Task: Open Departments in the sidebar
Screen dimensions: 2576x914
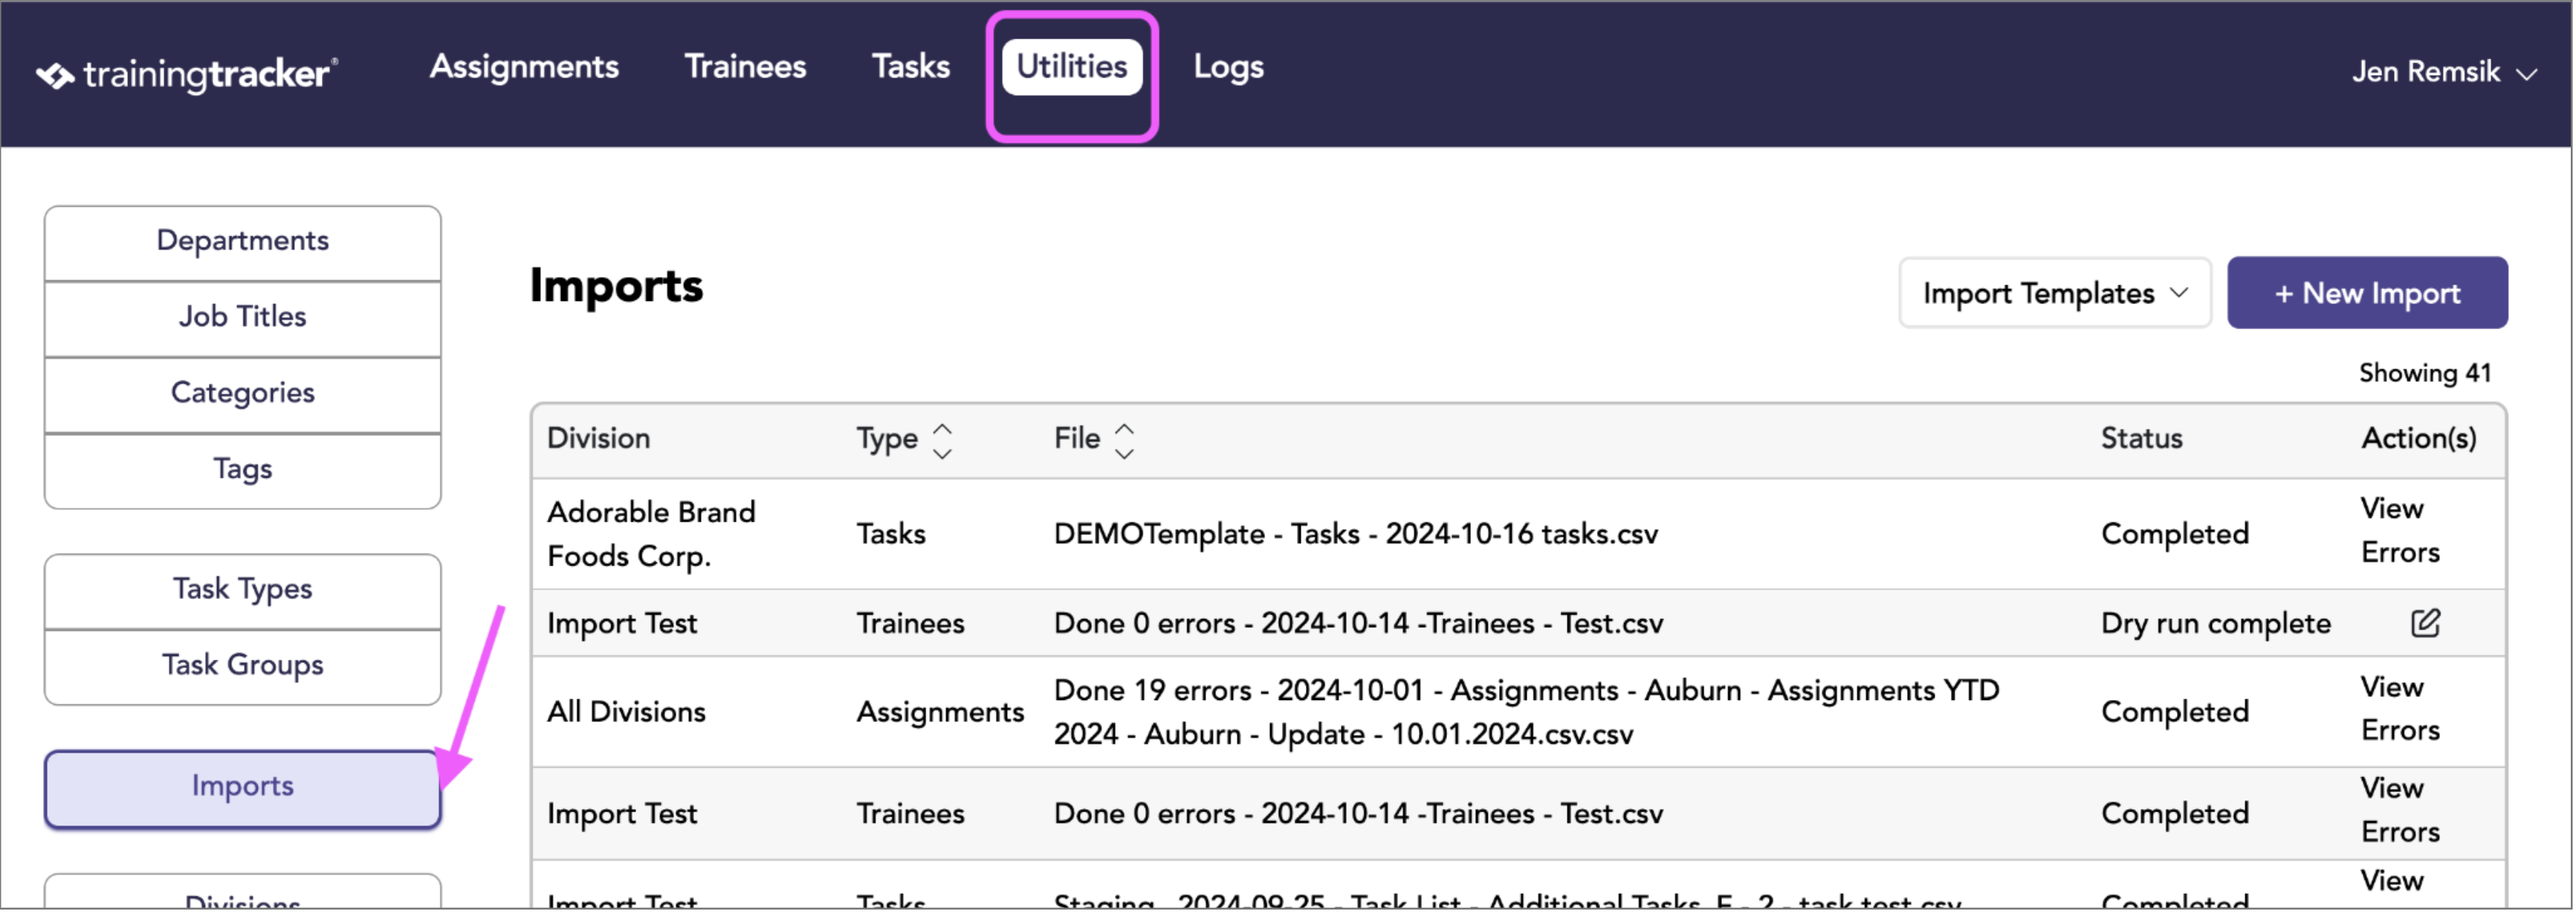Action: coord(242,242)
